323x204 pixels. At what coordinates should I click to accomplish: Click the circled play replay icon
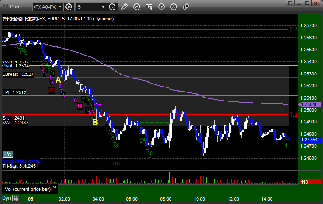point(161,7)
